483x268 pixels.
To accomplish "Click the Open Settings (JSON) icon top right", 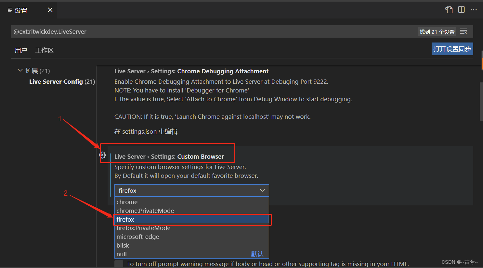I will point(449,10).
